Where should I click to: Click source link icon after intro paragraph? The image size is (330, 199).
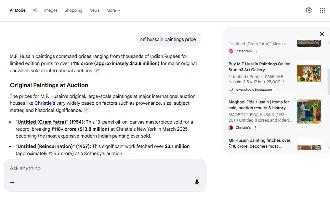click(97, 71)
